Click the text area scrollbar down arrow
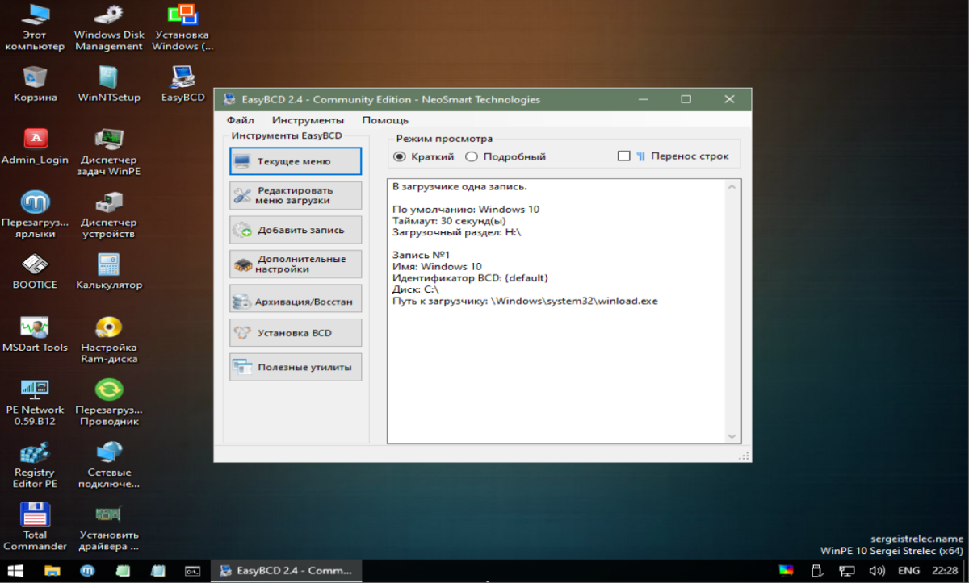 tap(732, 436)
